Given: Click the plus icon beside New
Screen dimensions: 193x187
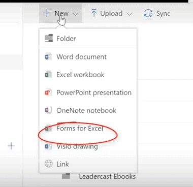Looking at the screenshot, I should pyautogui.click(x=47, y=13).
